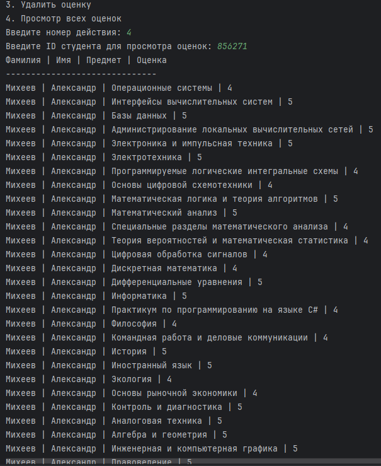Click the 'Фамилия | Имя | Предмет | Оценка' header line
Screen dimensions: 381x466
click(86, 61)
